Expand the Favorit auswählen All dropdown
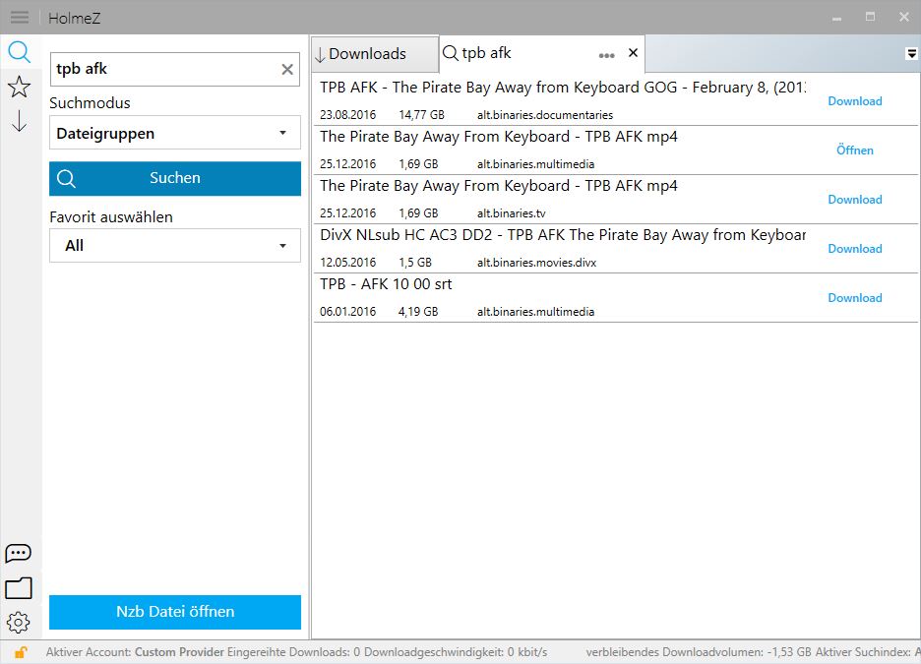 pyautogui.click(x=175, y=245)
